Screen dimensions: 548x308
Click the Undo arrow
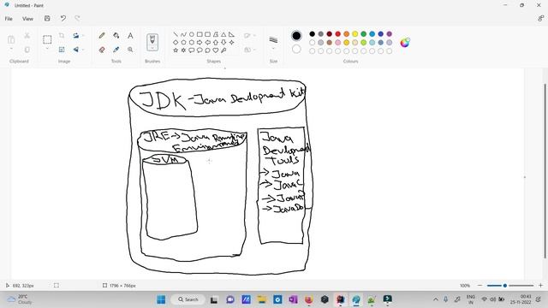coord(63,18)
